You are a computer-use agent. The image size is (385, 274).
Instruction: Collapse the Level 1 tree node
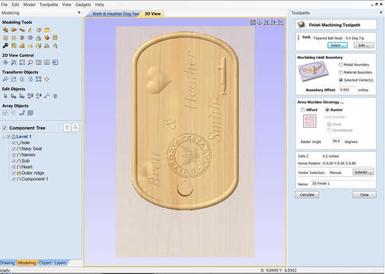4,136
